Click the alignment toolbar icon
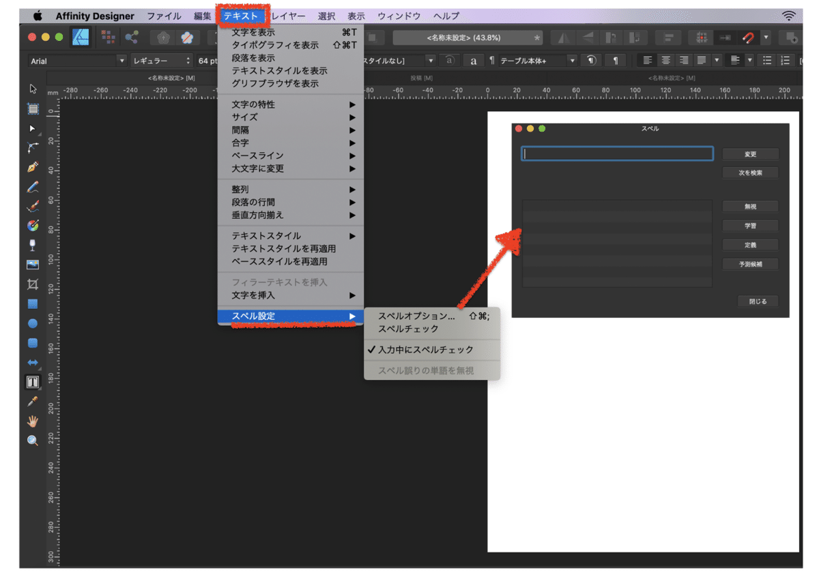Image resolution: width=819 pixels, height=575 pixels. tap(669, 38)
